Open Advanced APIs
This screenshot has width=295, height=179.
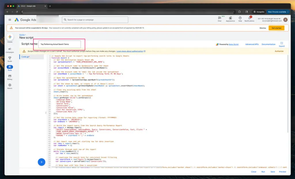click(252, 44)
